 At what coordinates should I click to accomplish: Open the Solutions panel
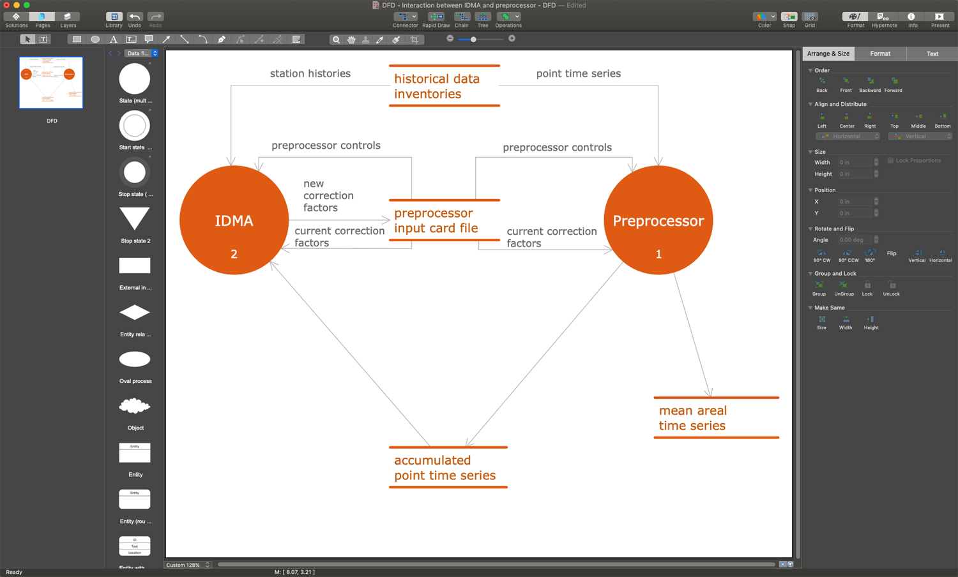pyautogui.click(x=16, y=19)
